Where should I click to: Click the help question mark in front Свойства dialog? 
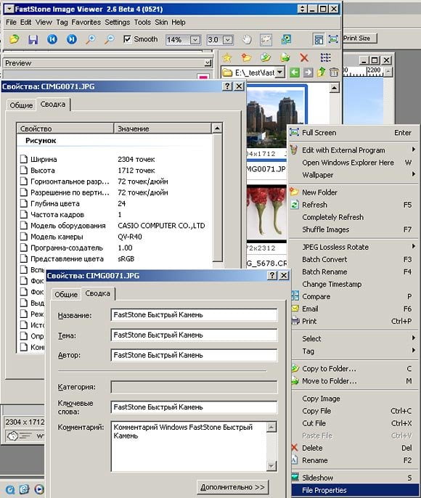tap(272, 275)
